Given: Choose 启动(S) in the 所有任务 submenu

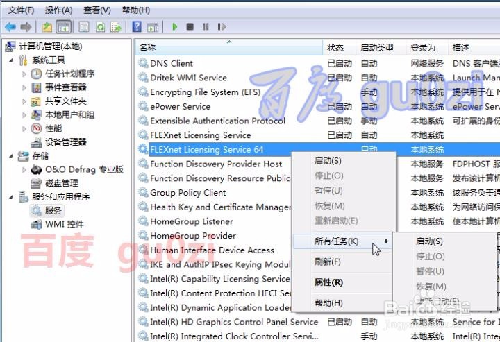Looking at the screenshot, I should point(430,241).
